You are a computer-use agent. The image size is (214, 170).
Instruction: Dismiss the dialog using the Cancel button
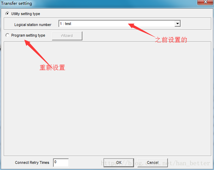click(152, 162)
